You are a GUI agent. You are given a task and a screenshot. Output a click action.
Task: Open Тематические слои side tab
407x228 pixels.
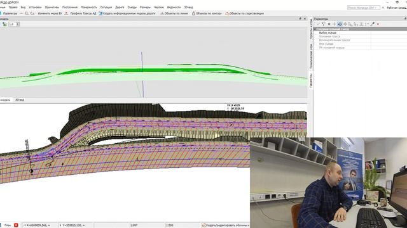tap(311, 56)
